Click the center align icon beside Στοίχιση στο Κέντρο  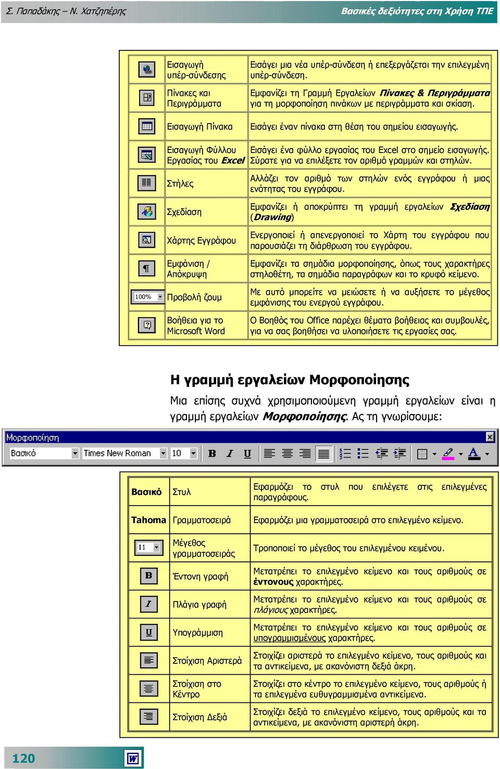[149, 688]
